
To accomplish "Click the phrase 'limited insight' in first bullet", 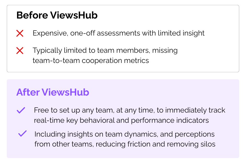I will tap(181, 33).
